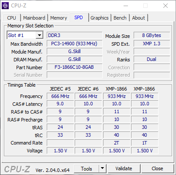176x175 pixels.
Task: Switch to the Mainboard tab
Action: [x=34, y=18]
